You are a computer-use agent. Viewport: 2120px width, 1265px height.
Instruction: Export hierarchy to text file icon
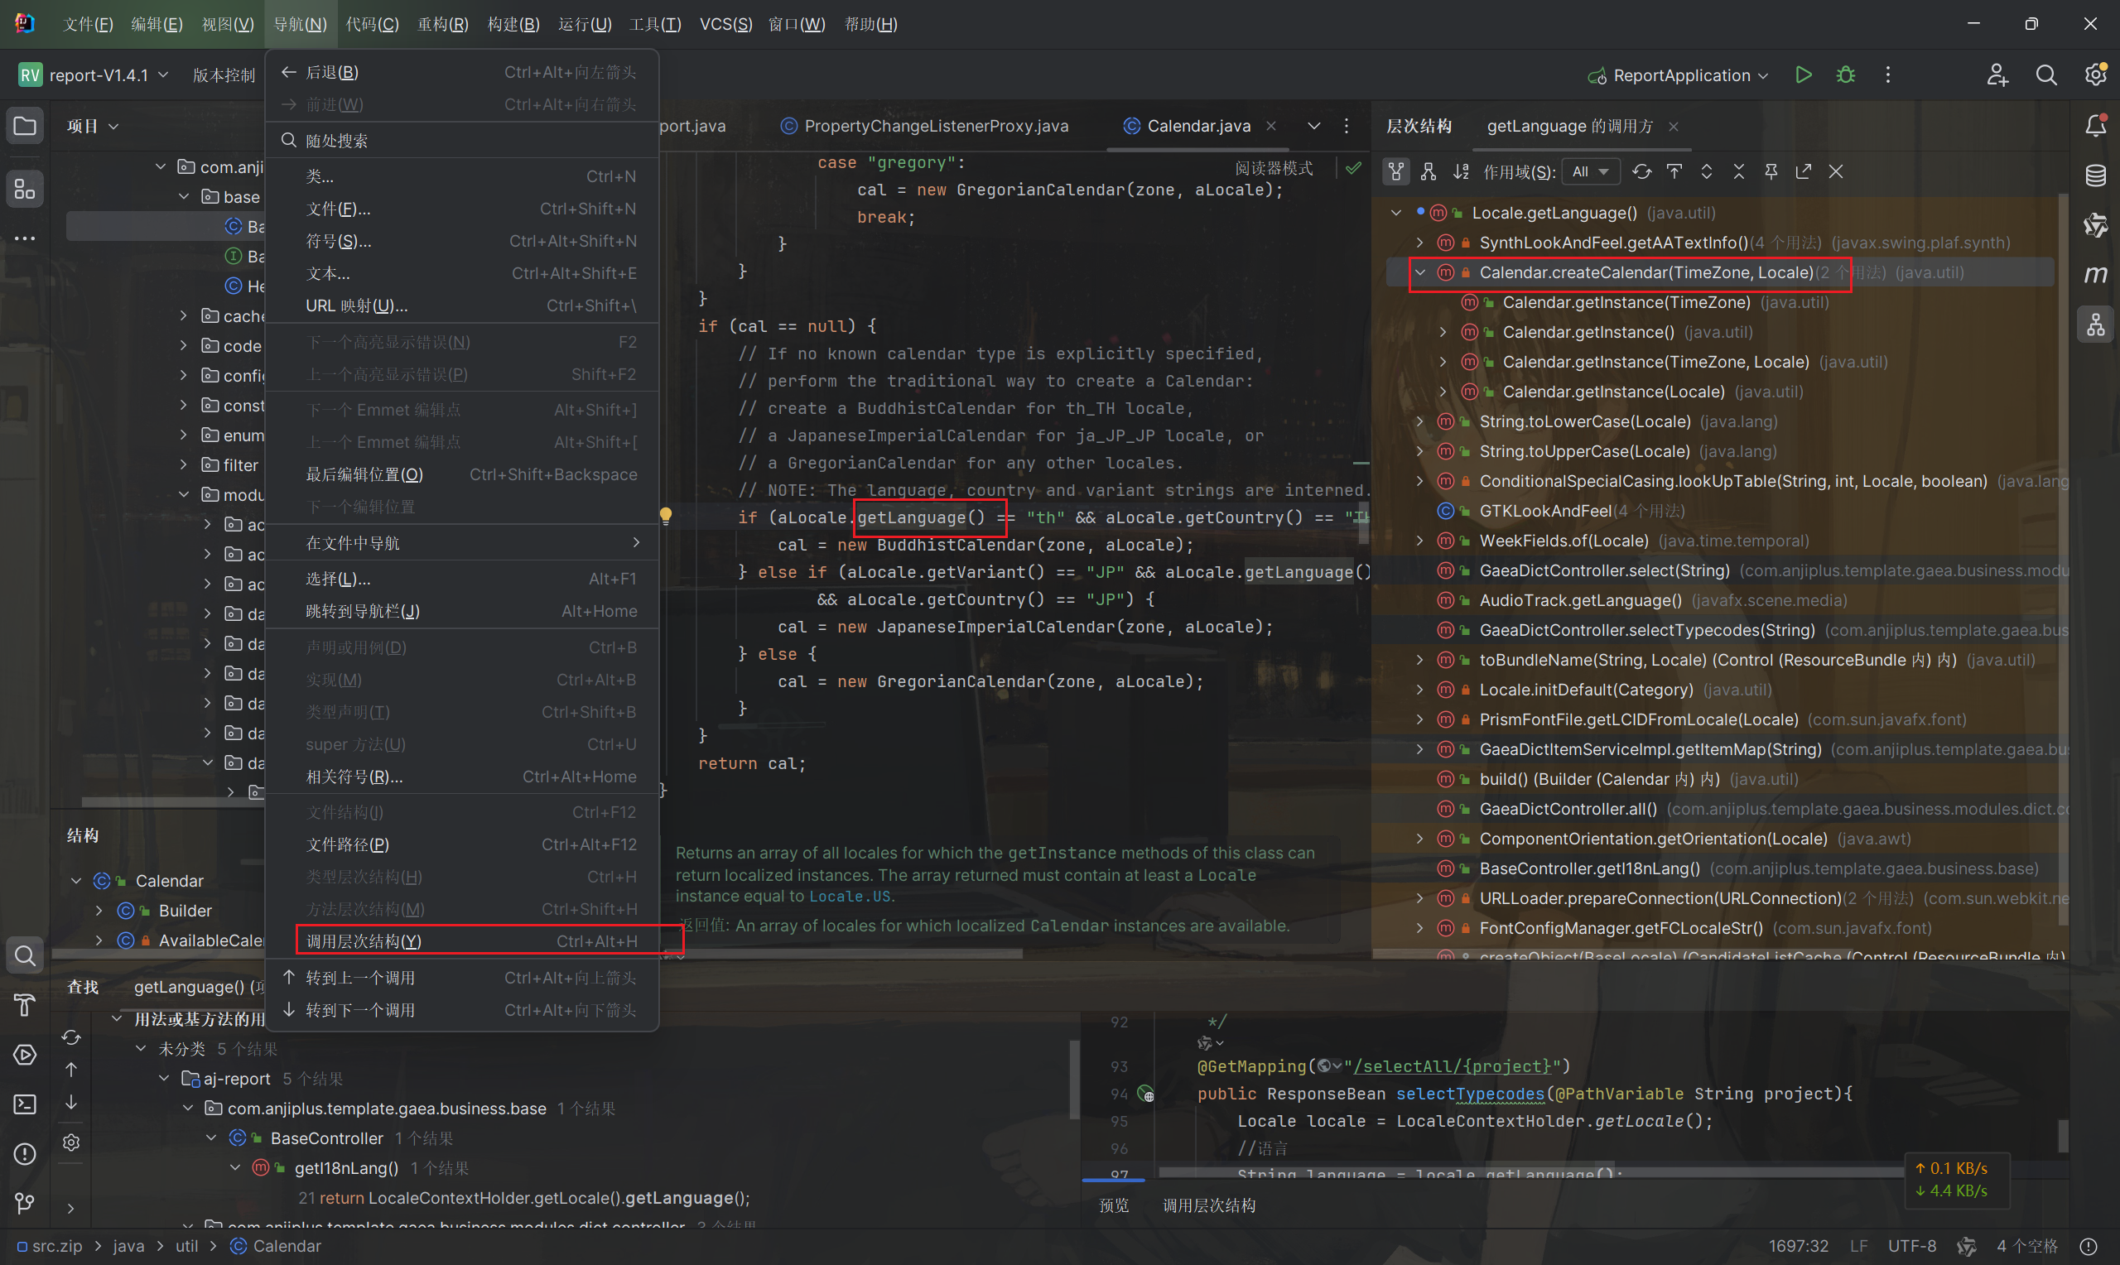[1804, 171]
